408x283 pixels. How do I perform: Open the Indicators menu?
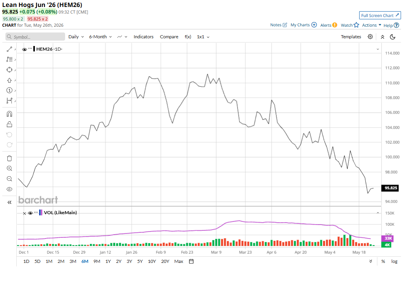pyautogui.click(x=143, y=37)
